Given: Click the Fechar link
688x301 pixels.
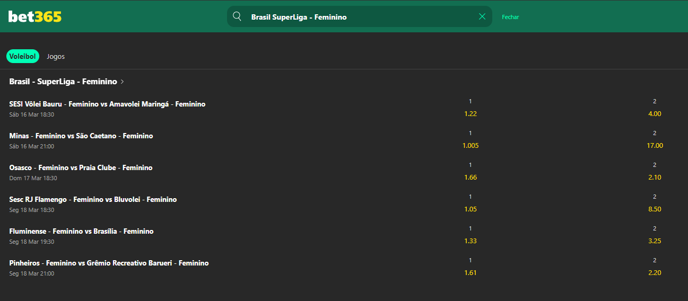Looking at the screenshot, I should tap(510, 17).
